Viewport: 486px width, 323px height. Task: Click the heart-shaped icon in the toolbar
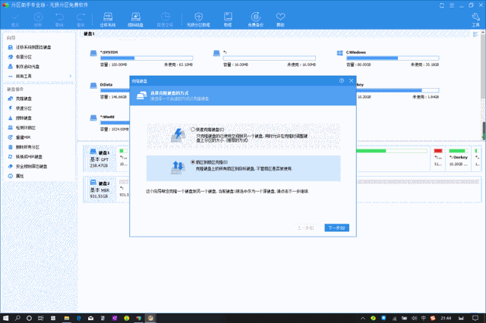pyautogui.click(x=280, y=20)
